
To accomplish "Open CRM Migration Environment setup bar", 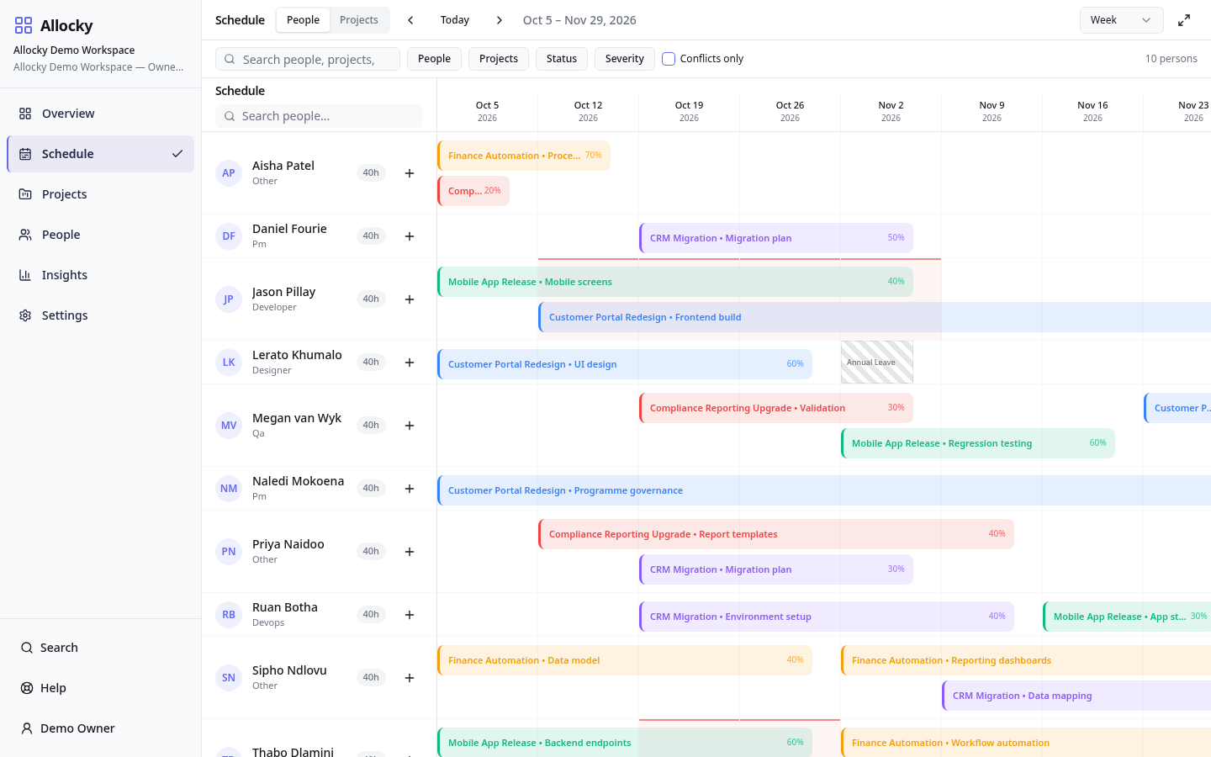I will [827, 617].
